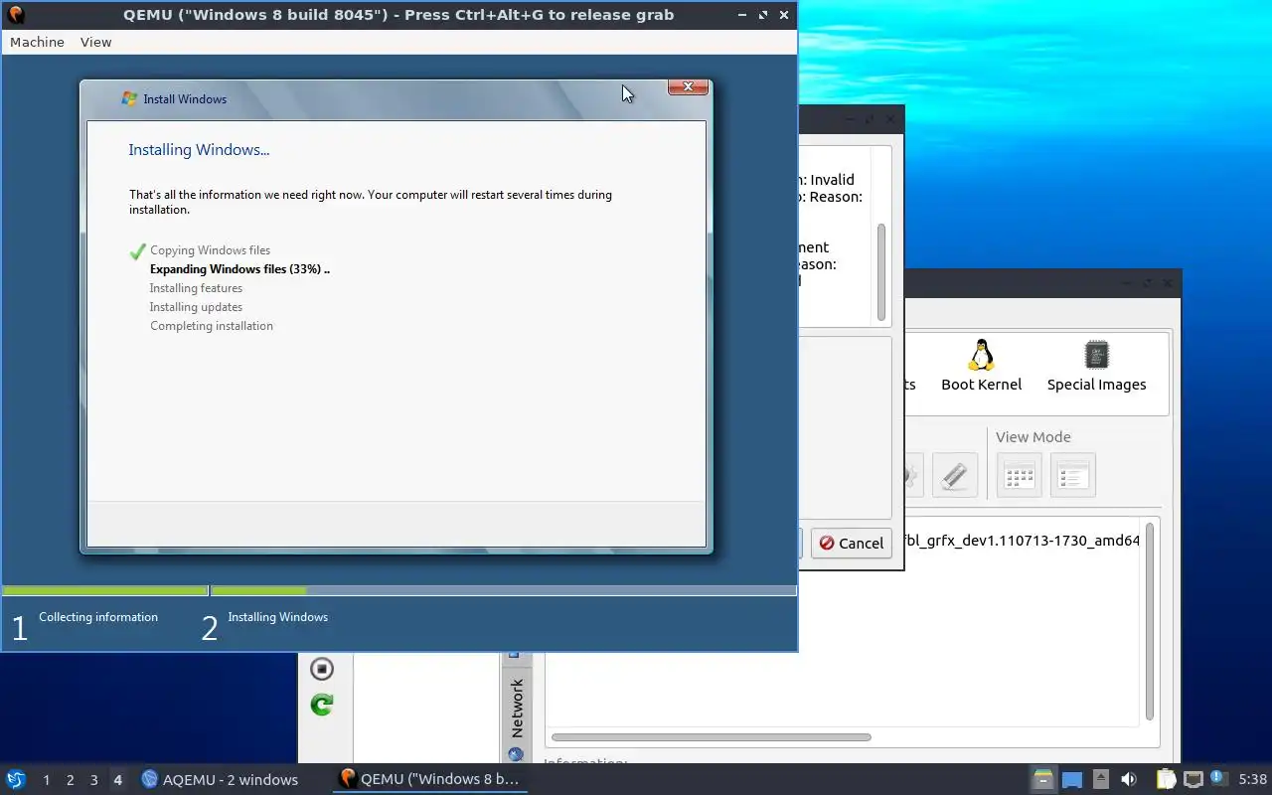The height and width of the screenshot is (795, 1272).
Task: Click the 'Completing installation' step
Action: coord(211,326)
